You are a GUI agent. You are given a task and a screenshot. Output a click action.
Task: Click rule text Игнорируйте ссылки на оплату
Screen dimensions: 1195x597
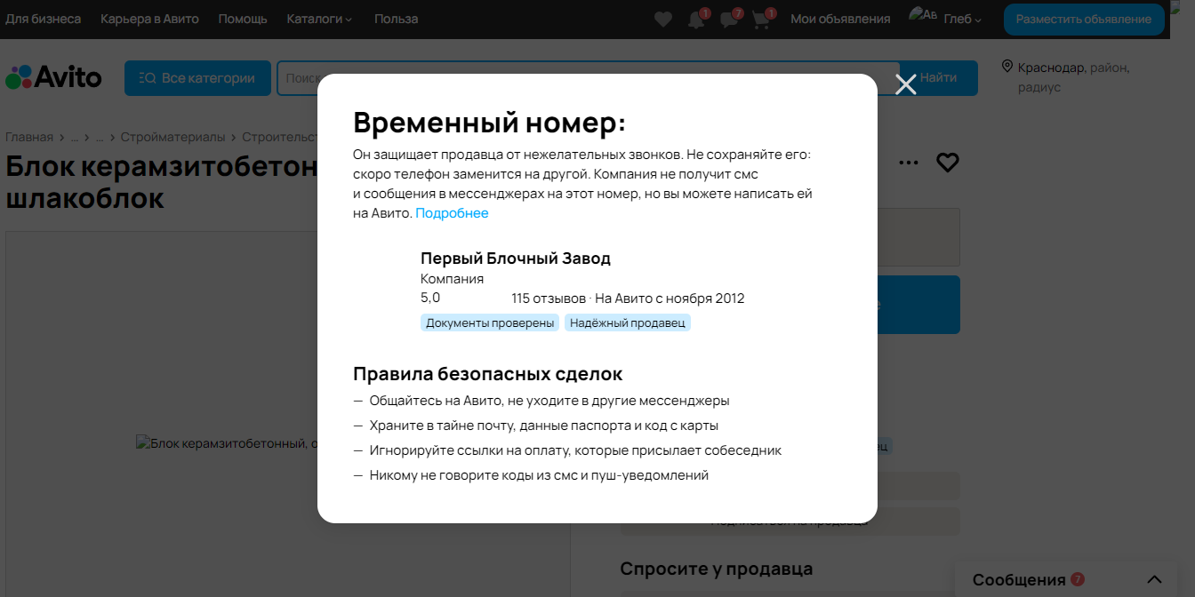click(x=575, y=450)
